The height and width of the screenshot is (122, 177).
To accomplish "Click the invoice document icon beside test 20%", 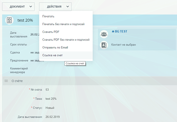I will pyautogui.click(x=9, y=20).
